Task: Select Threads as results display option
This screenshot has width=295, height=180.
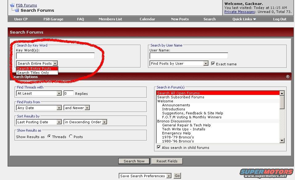Action: [x=49, y=136]
